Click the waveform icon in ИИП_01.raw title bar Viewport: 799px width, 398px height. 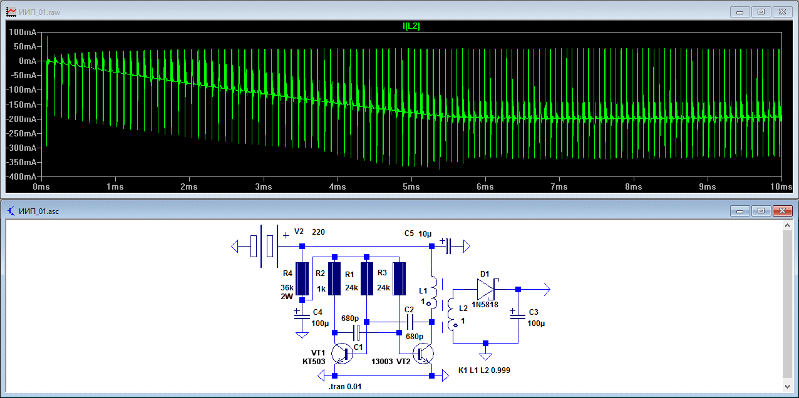click(x=11, y=11)
